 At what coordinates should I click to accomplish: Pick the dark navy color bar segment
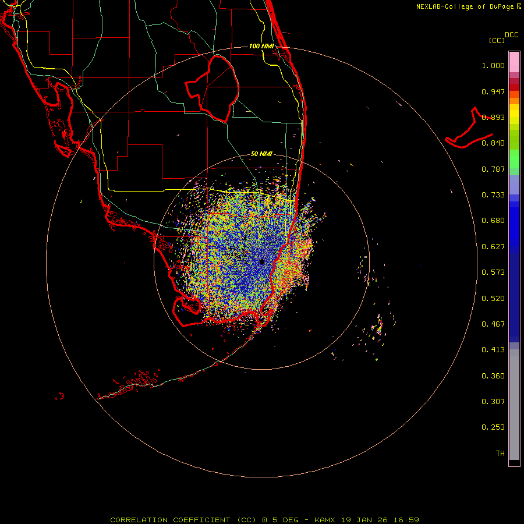point(514,298)
